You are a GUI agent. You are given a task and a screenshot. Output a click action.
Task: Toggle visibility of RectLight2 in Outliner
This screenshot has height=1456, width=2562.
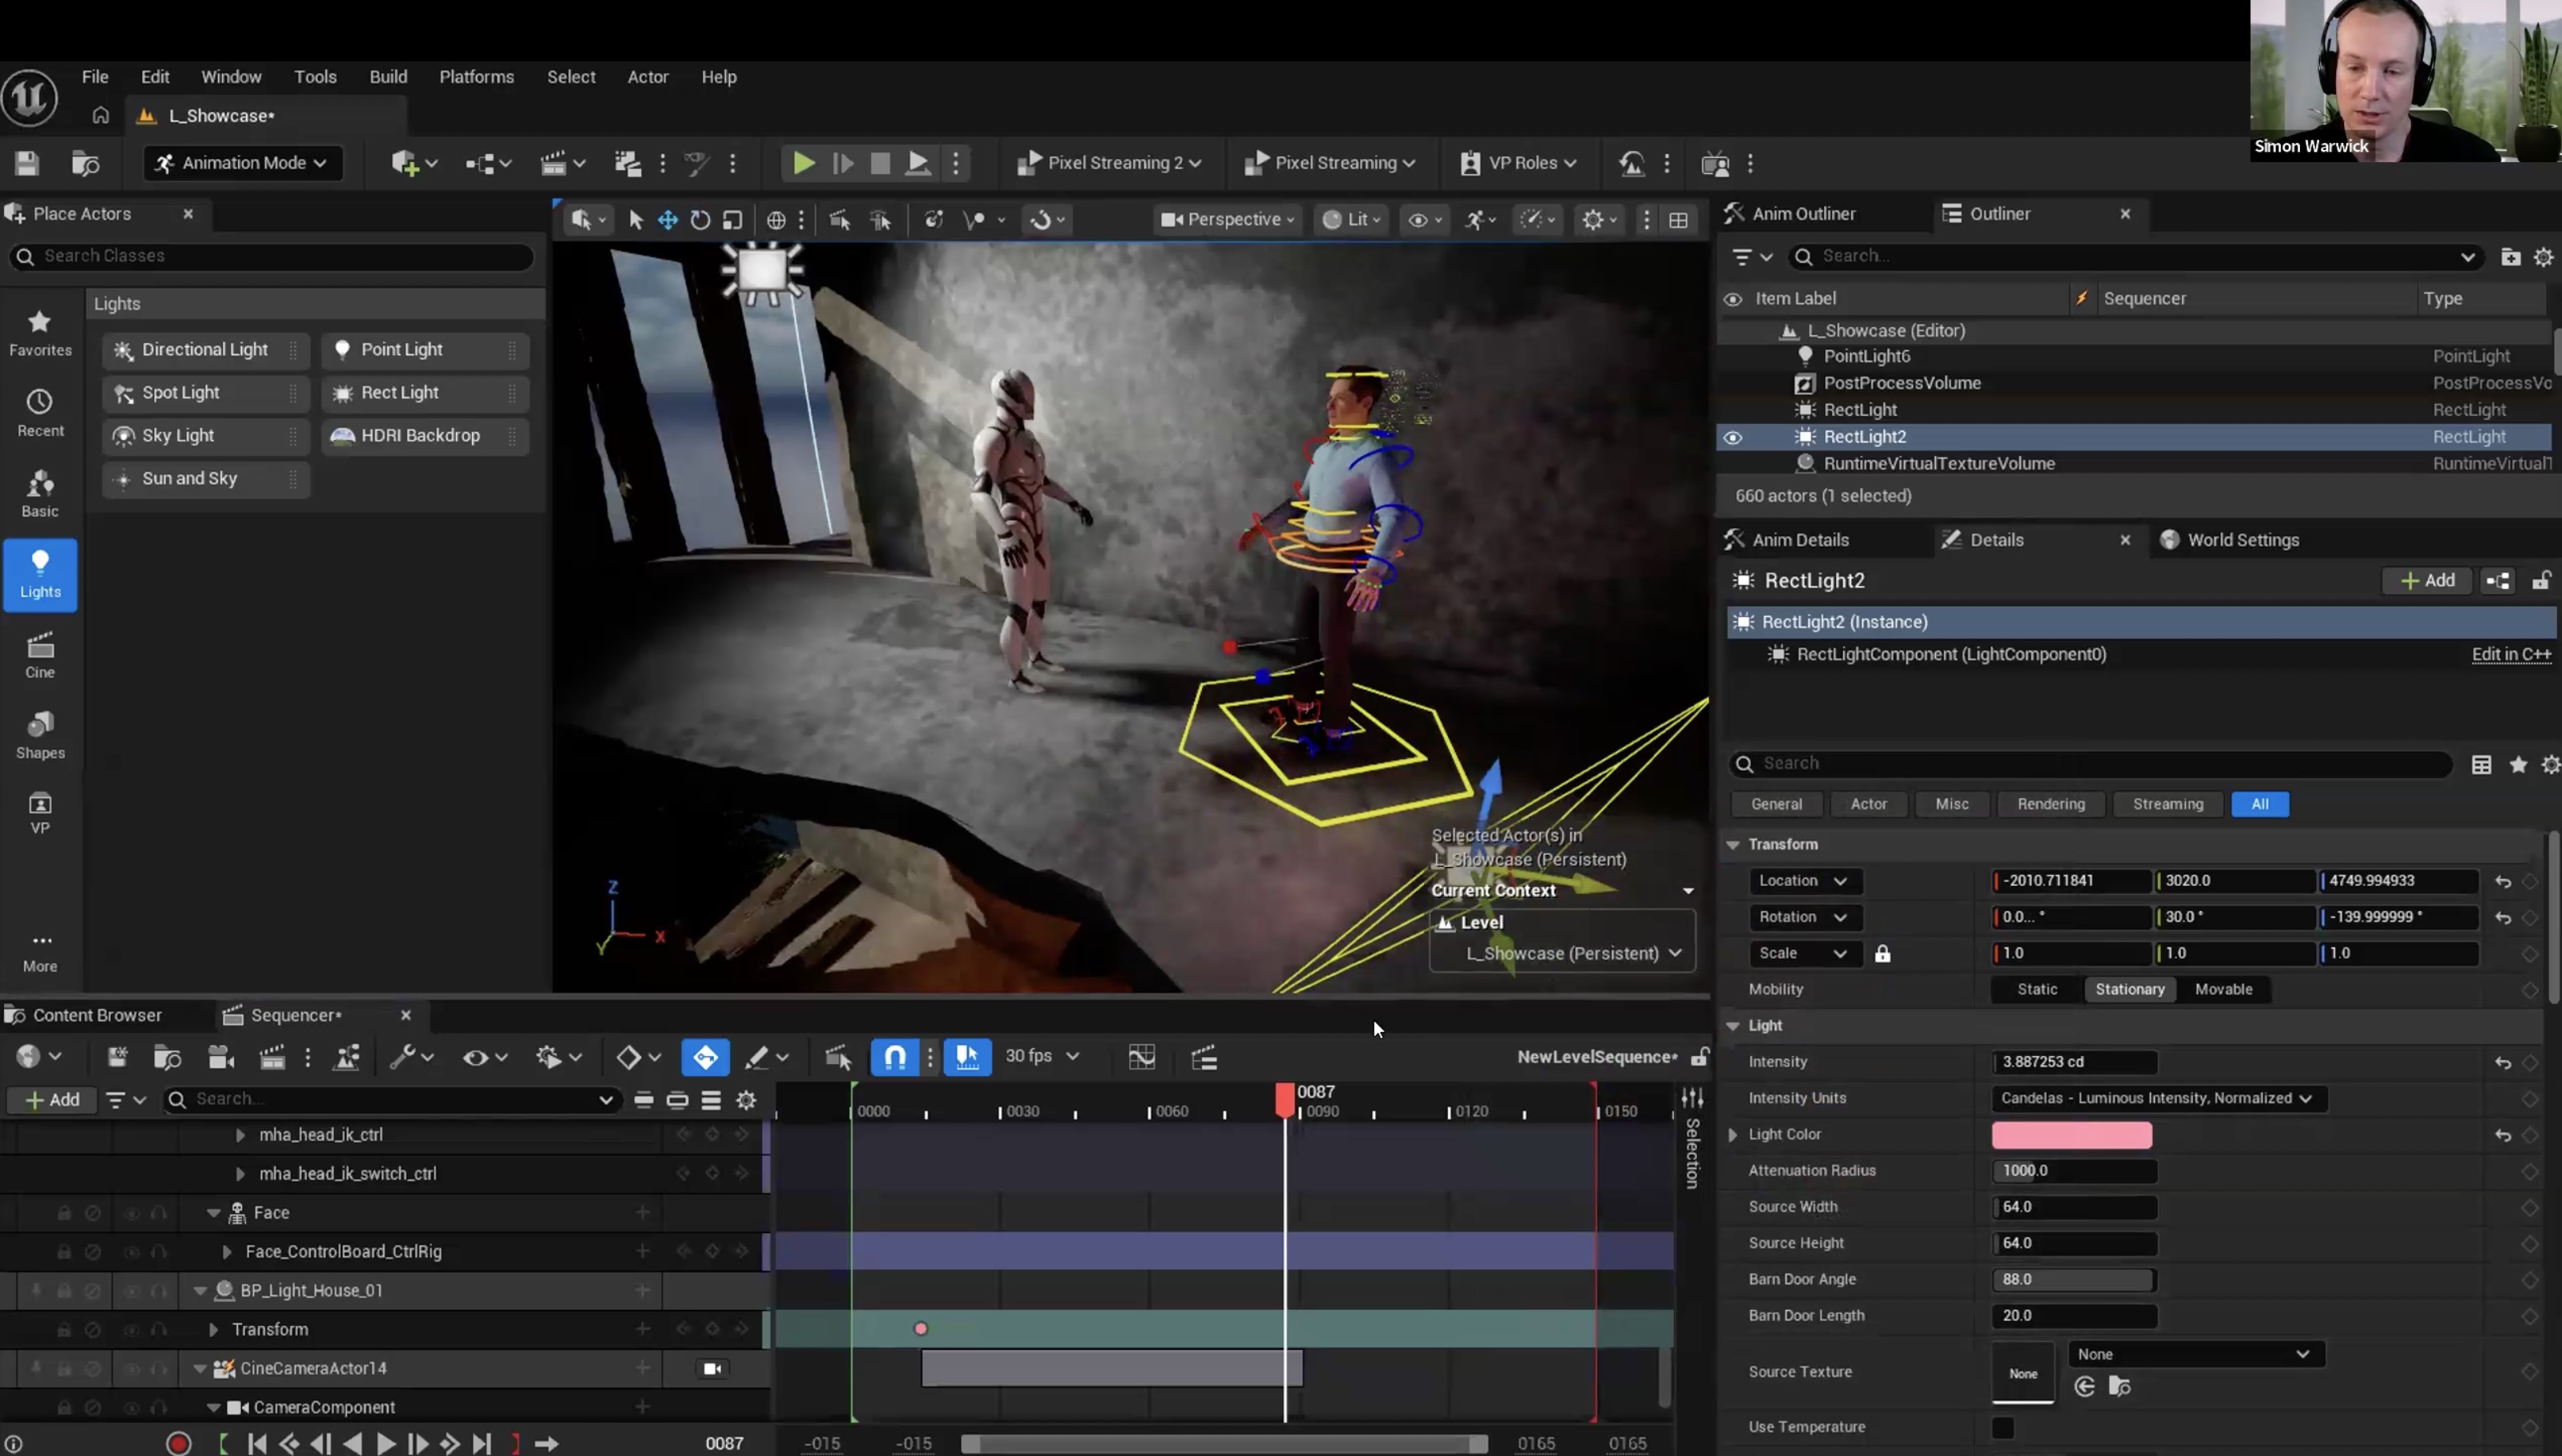pos(1733,437)
